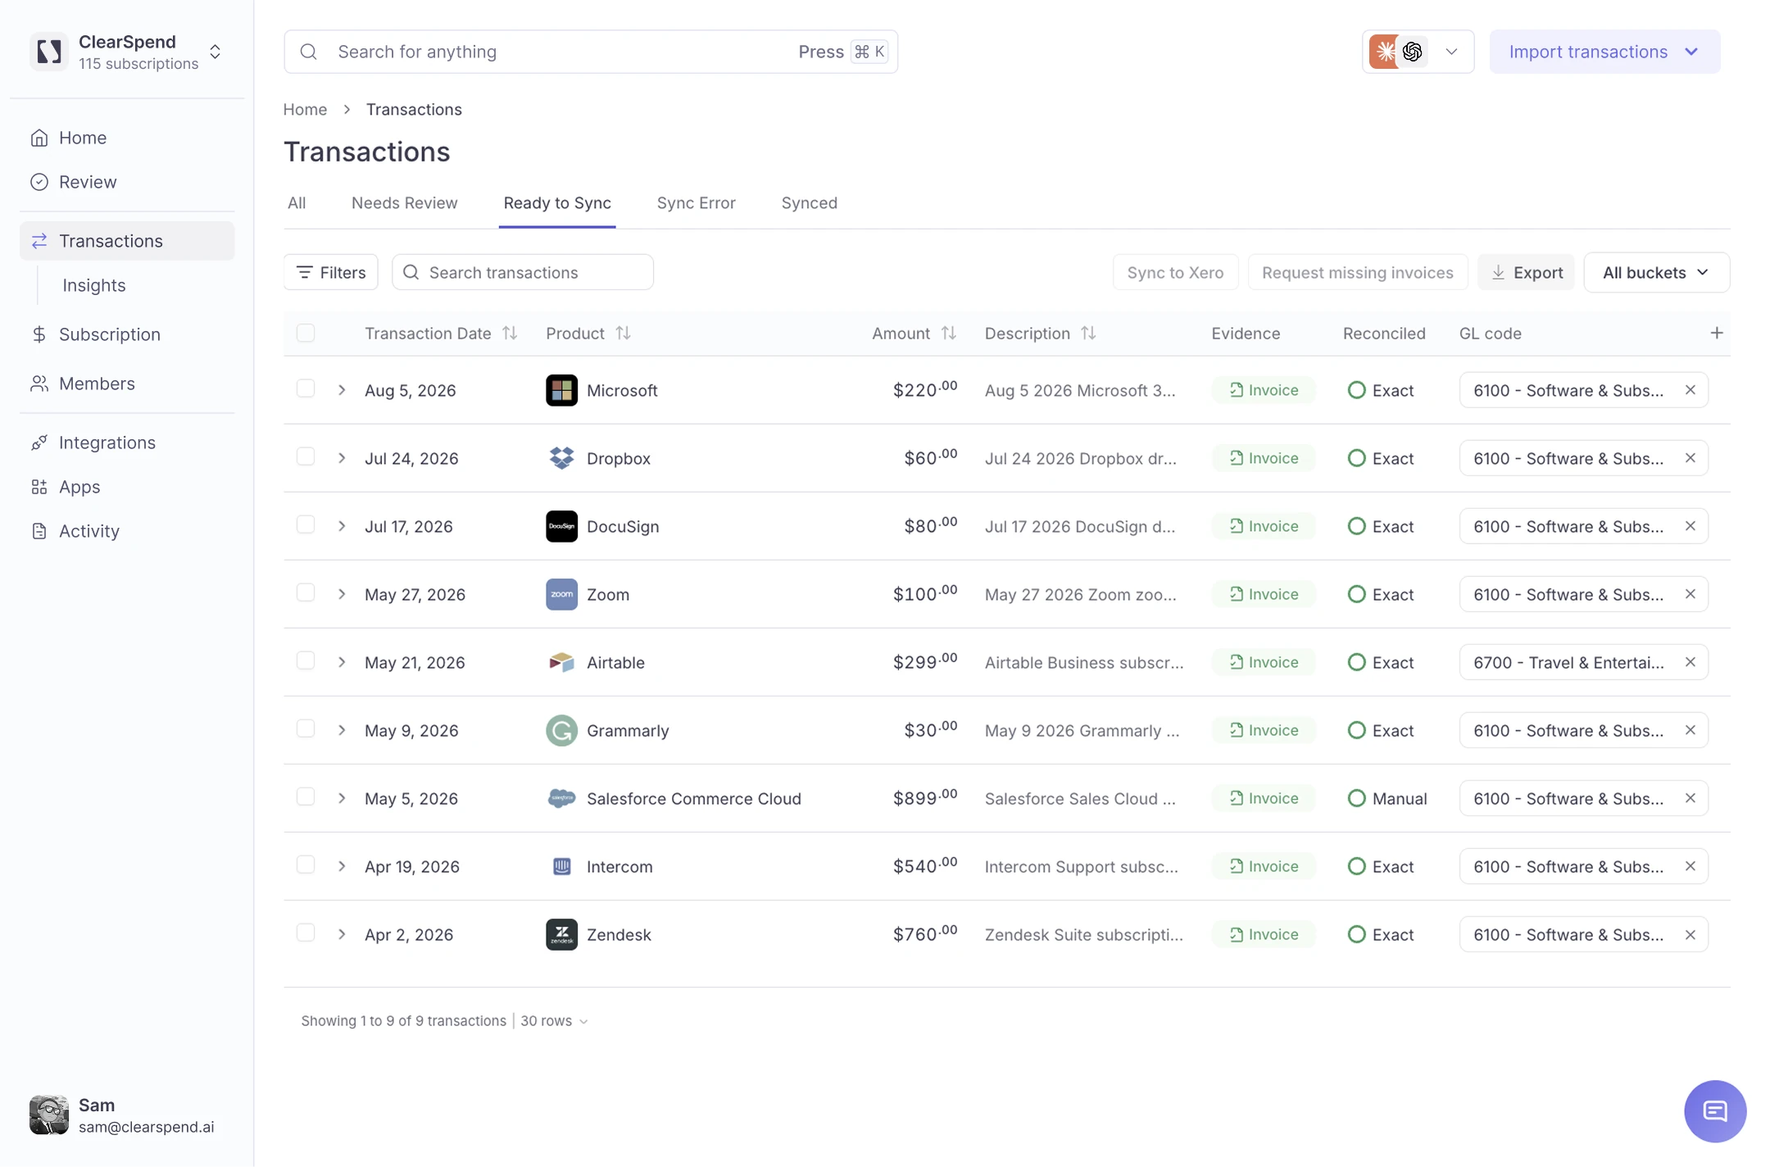Open the chat support bubble icon

coord(1715,1110)
